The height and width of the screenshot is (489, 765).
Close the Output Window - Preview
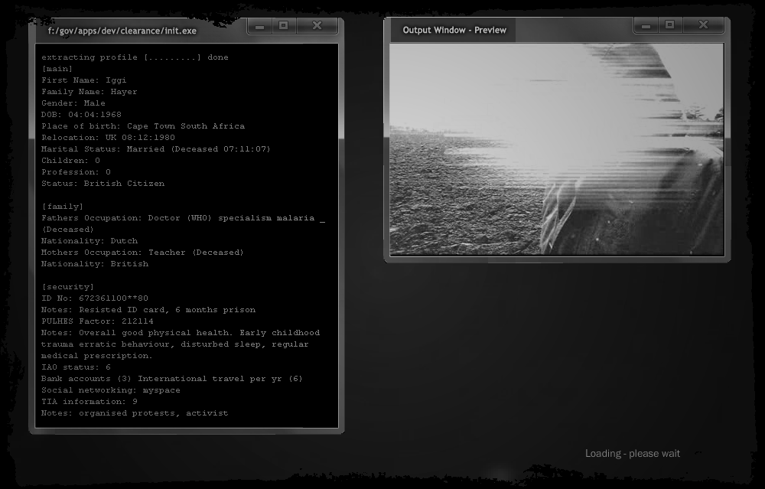coord(703,25)
